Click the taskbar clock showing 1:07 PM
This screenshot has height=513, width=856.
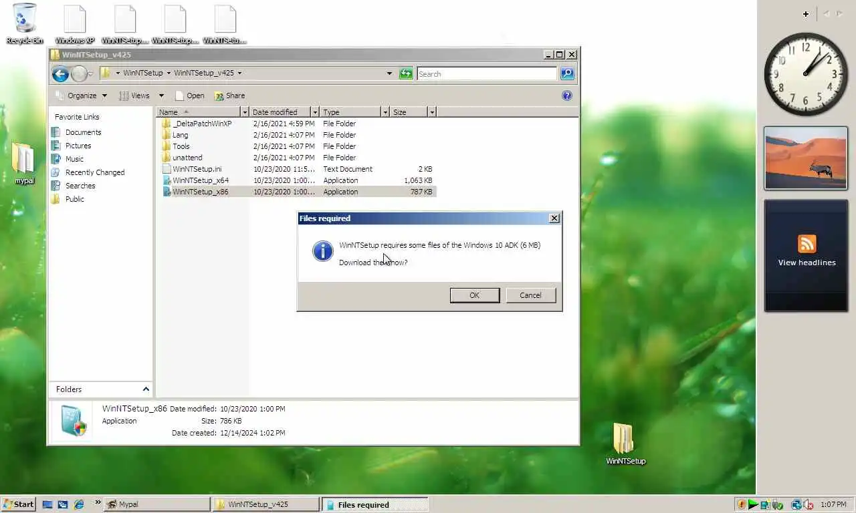pos(833,504)
